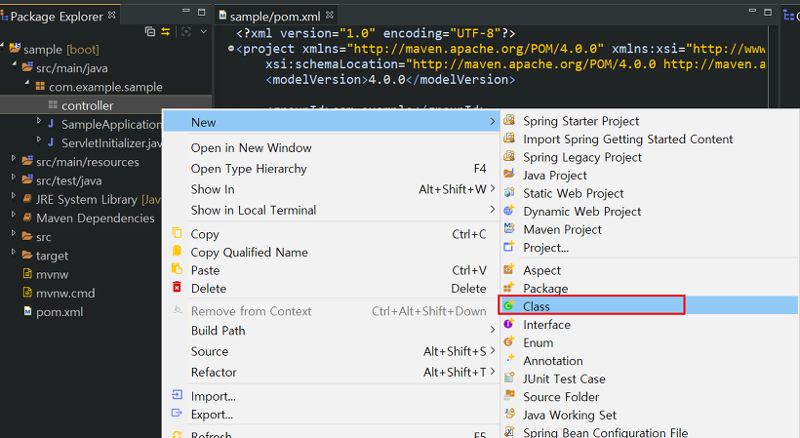This screenshot has width=800, height=438.
Task: Click the Focus on Active Task icon
Action: (186, 31)
